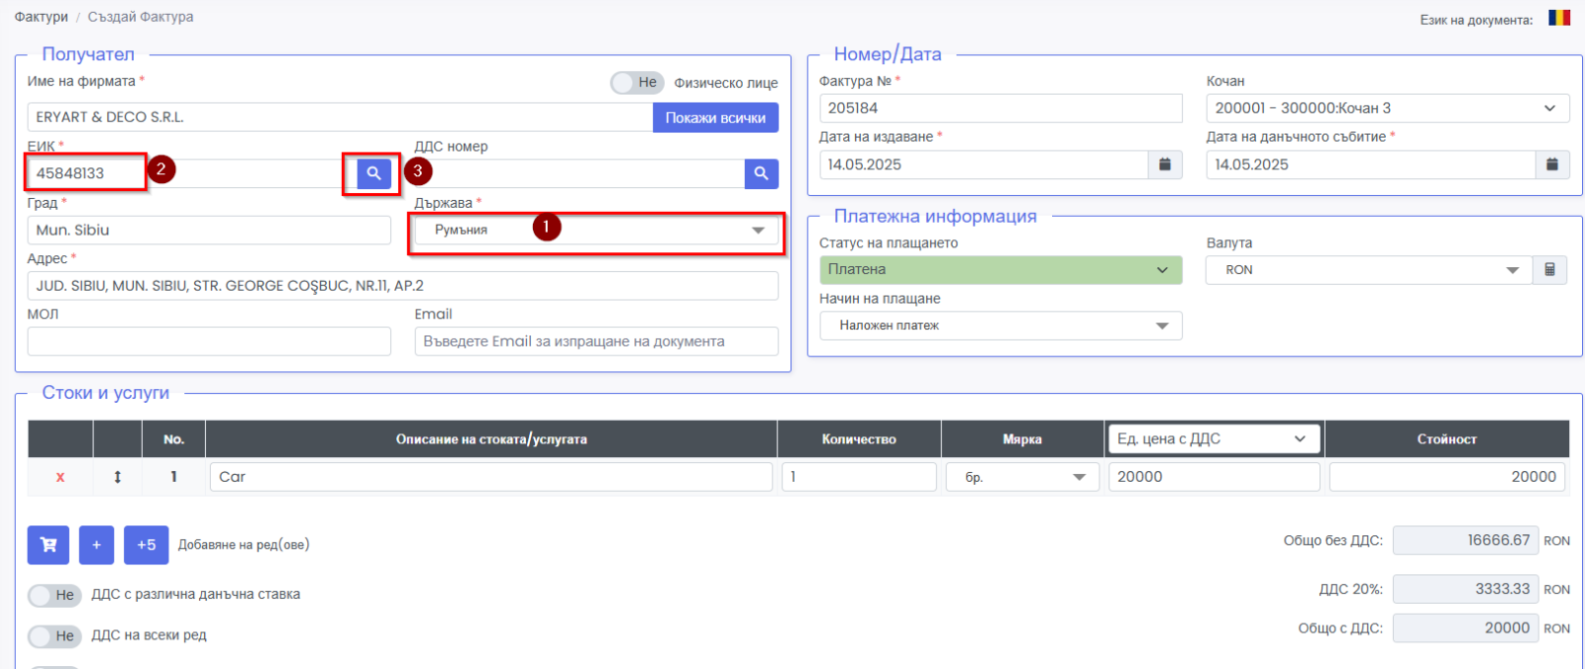Expand the Кочан dropdown
Viewport: 1585px width, 669px height.
[1387, 108]
